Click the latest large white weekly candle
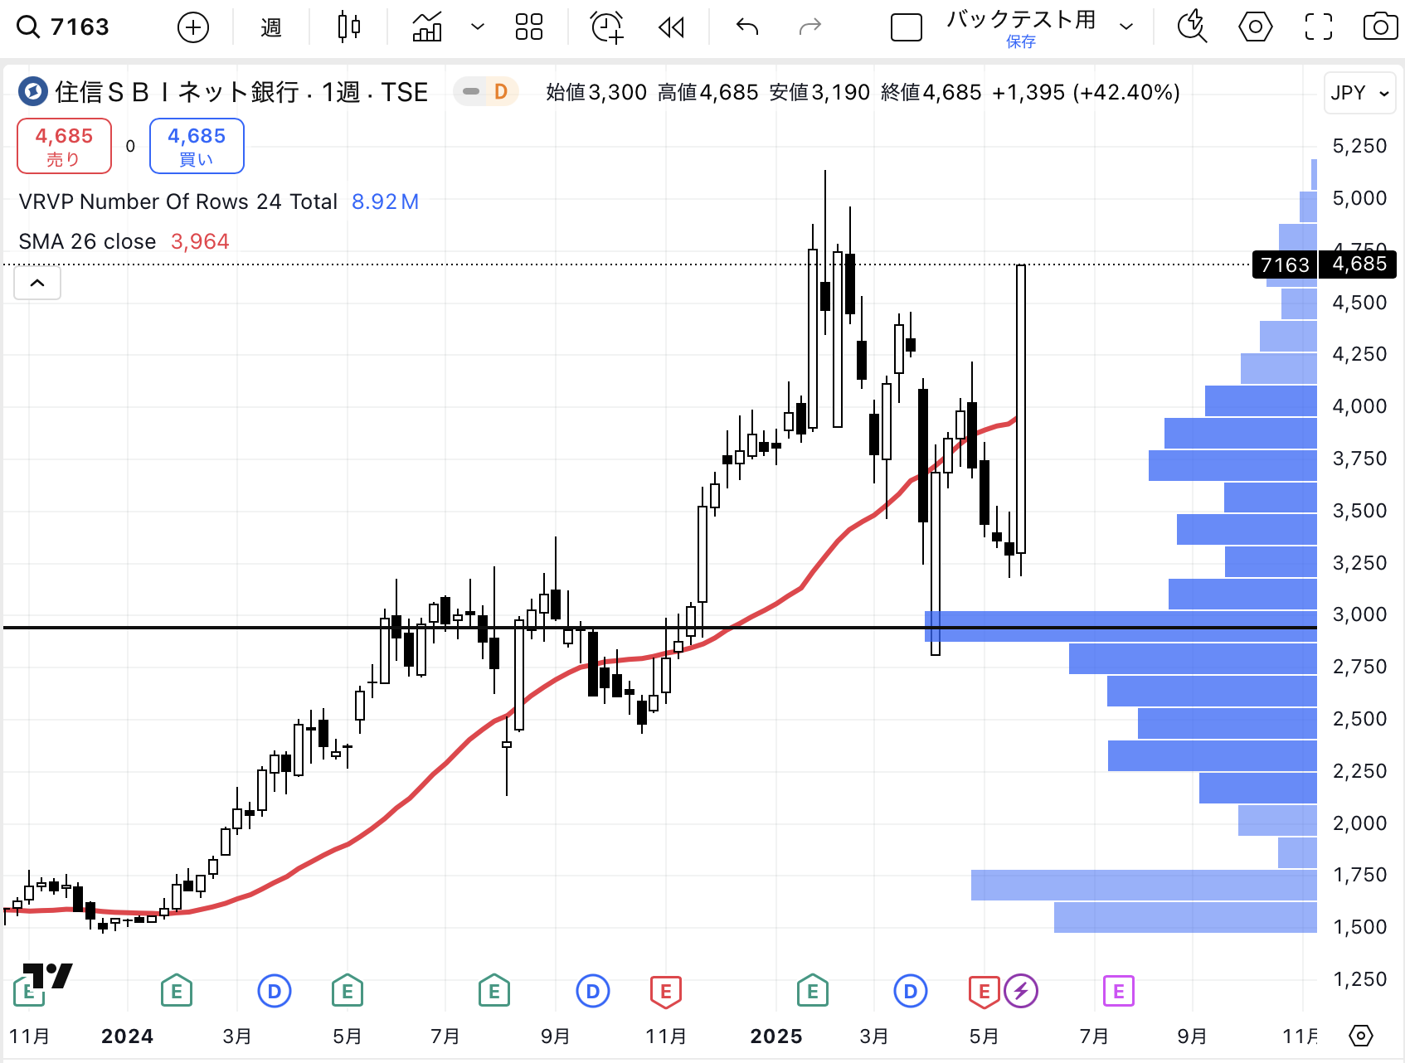The width and height of the screenshot is (1405, 1063). tap(1021, 409)
